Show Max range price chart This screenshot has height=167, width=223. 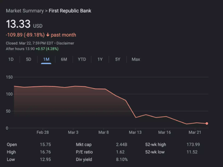(x=136, y=59)
